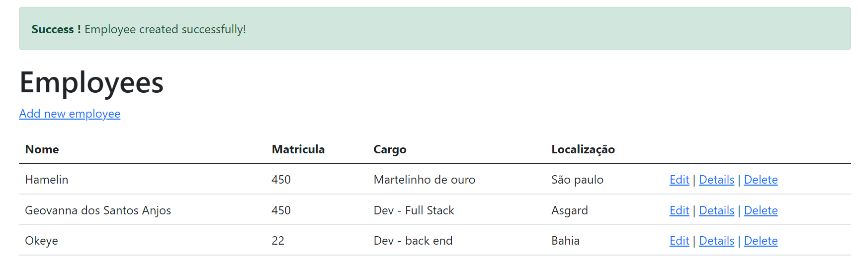The height and width of the screenshot is (264, 858).
Task: Edit the Hamelin employee record
Action: pyautogui.click(x=679, y=180)
